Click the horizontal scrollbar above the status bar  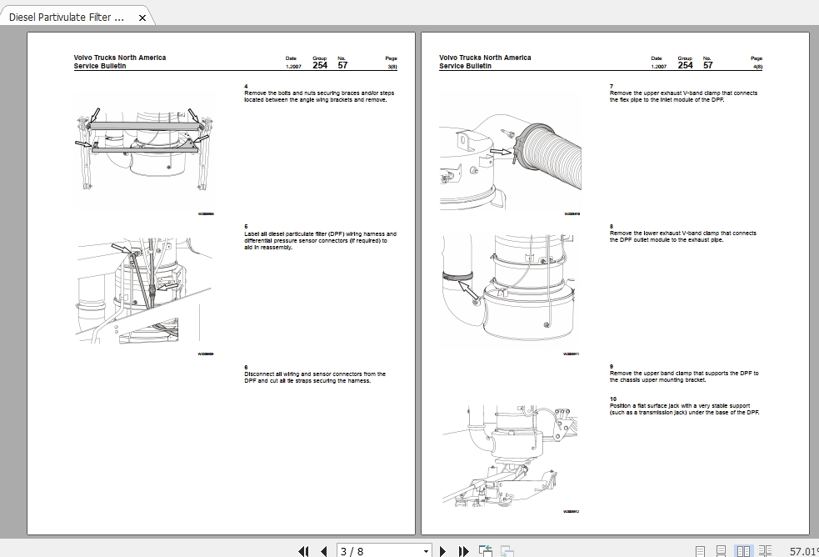click(x=408, y=537)
